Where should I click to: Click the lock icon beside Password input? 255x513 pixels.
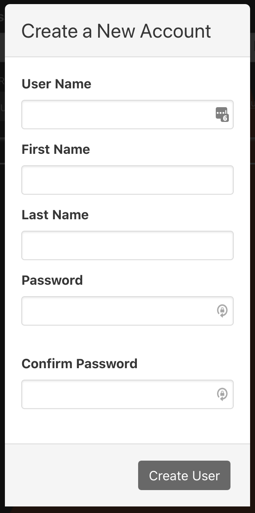[222, 311]
